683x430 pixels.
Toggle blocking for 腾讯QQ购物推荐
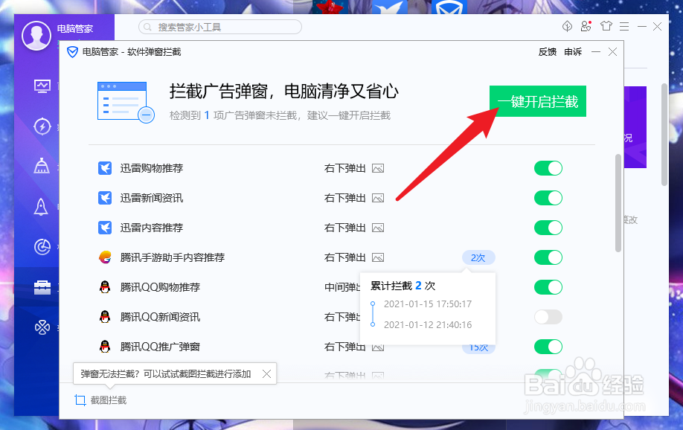[548, 287]
